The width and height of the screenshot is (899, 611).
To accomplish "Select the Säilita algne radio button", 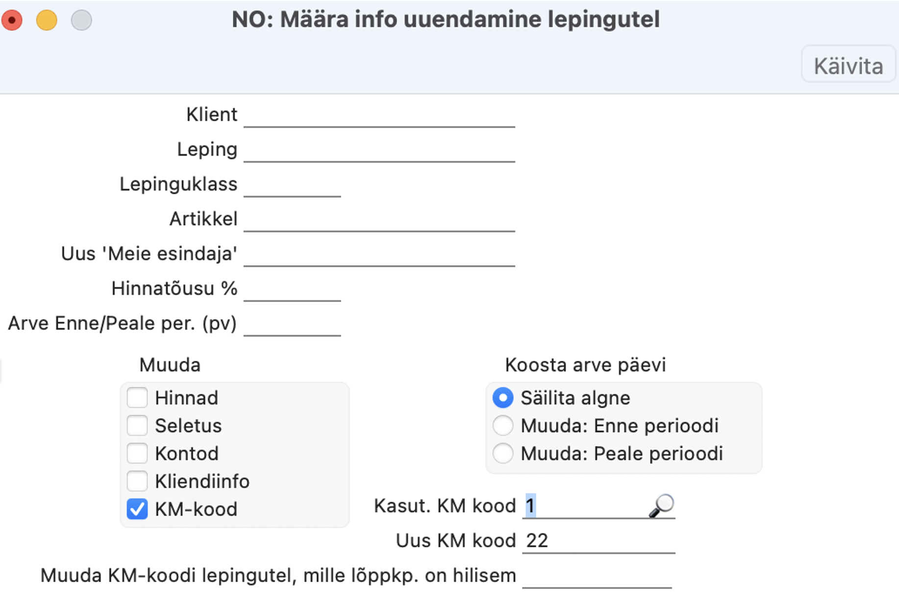I will coord(503,398).
